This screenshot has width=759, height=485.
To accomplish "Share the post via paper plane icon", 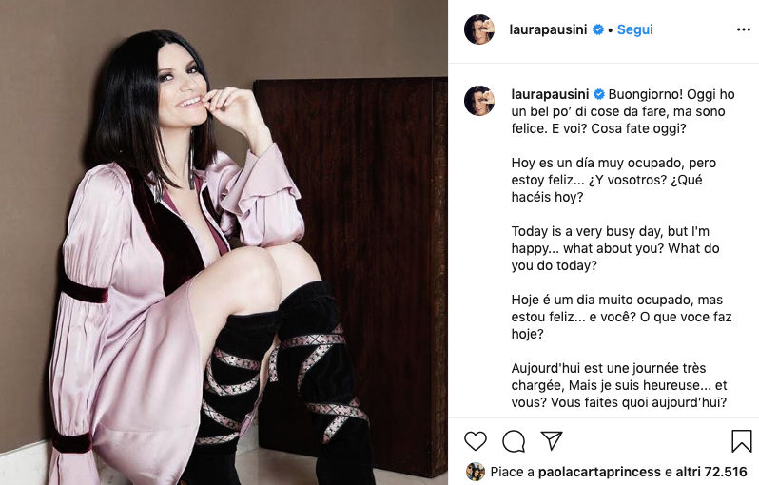I will click(552, 440).
